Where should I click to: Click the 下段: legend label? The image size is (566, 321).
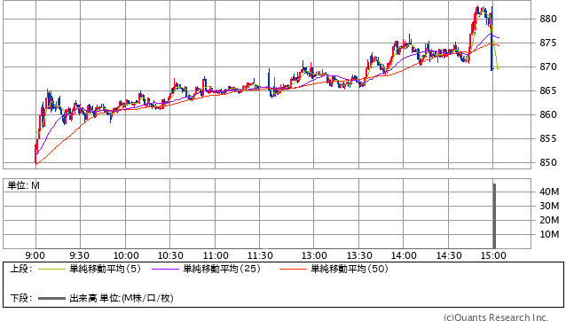coord(21,298)
